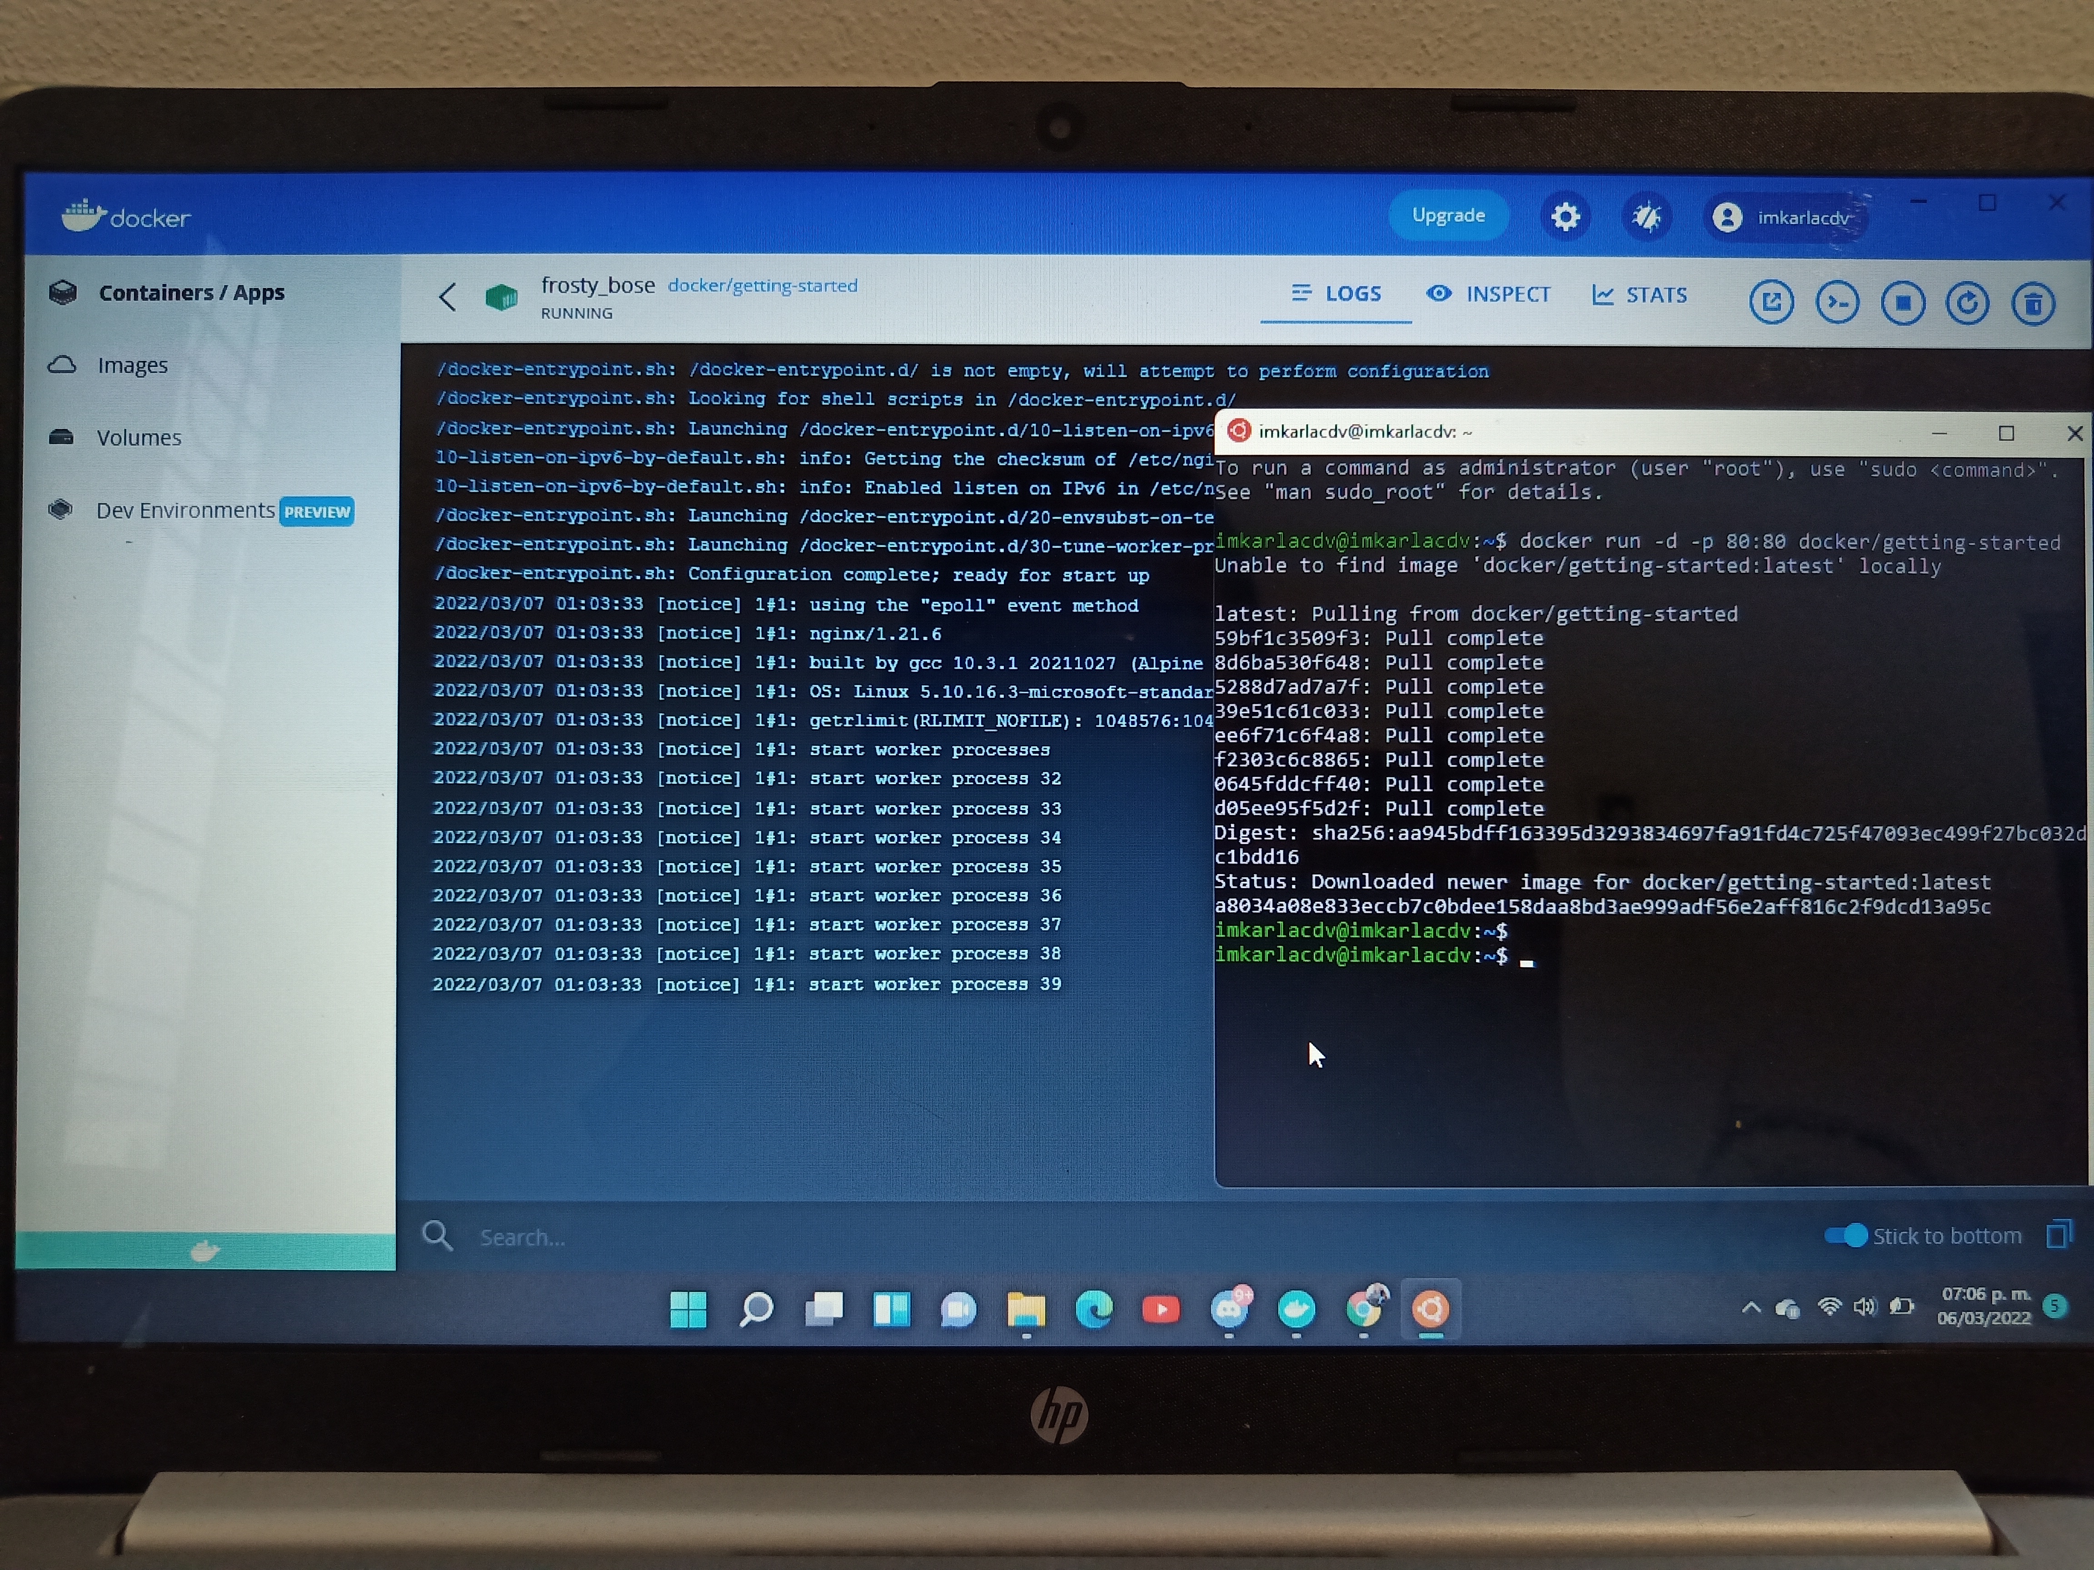Open Microsoft Edge from taskbar

tap(1094, 1311)
